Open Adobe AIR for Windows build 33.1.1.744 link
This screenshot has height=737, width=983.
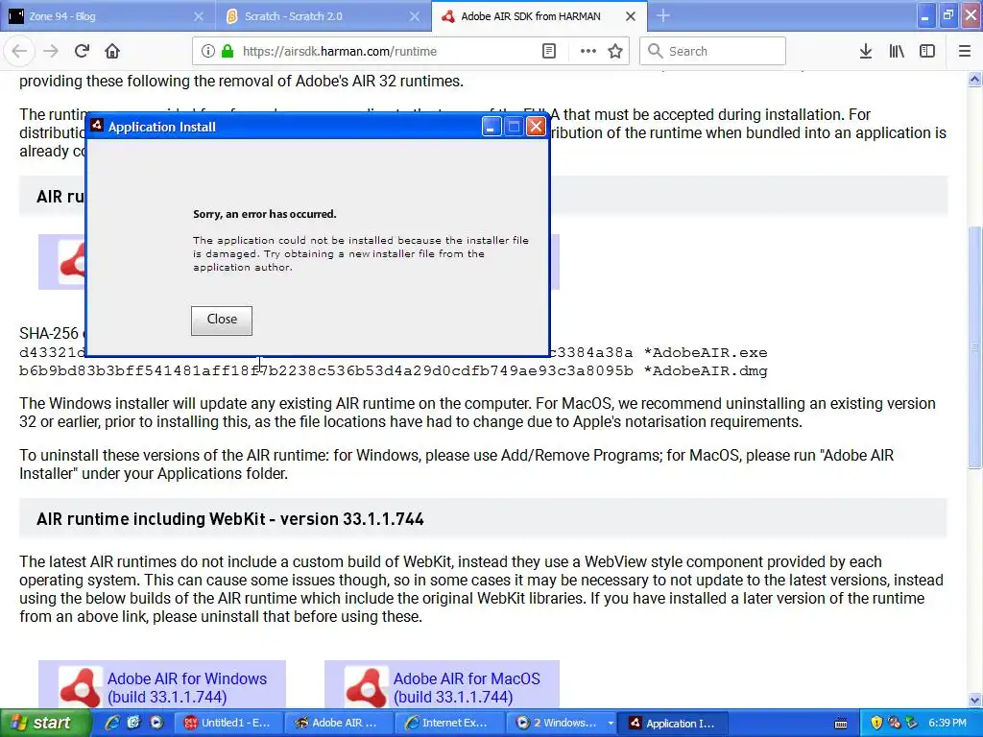[x=187, y=687]
